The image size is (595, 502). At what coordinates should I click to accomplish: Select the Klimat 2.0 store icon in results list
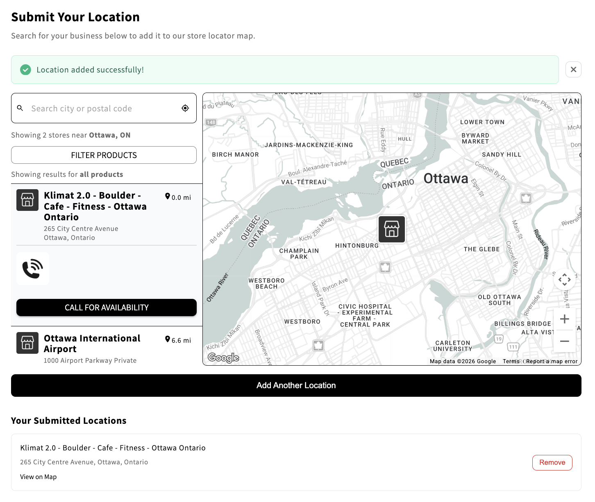click(27, 200)
